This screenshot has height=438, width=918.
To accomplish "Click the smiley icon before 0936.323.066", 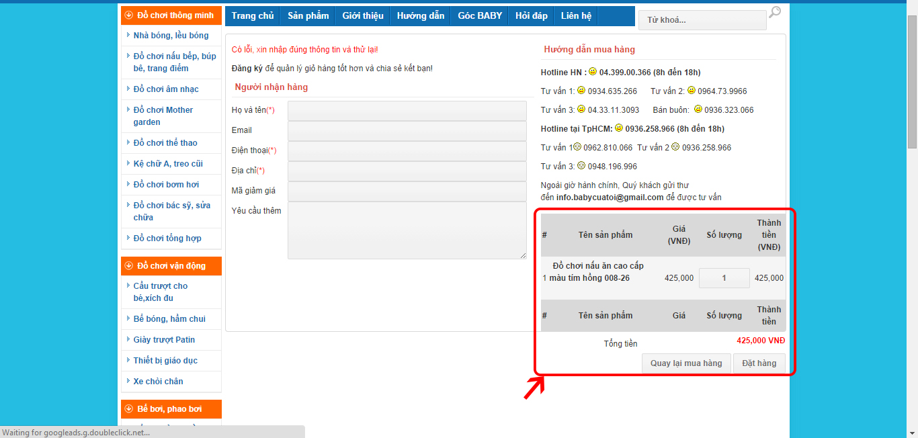I will pyautogui.click(x=698, y=109).
